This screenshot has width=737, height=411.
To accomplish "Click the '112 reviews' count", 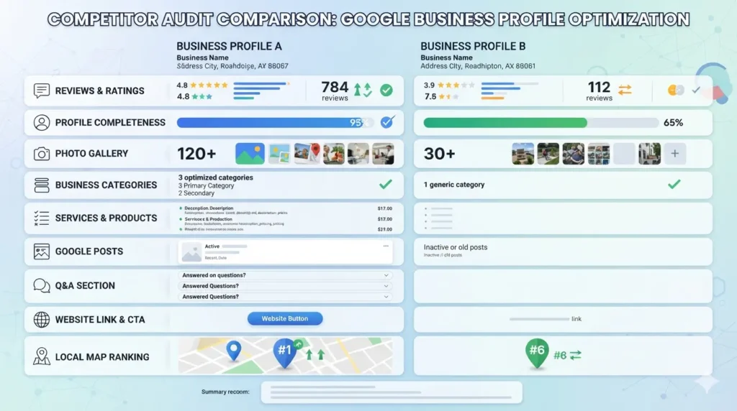I will [599, 91].
